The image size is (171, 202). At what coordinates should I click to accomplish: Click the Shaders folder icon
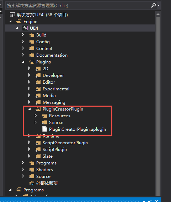click(32, 169)
